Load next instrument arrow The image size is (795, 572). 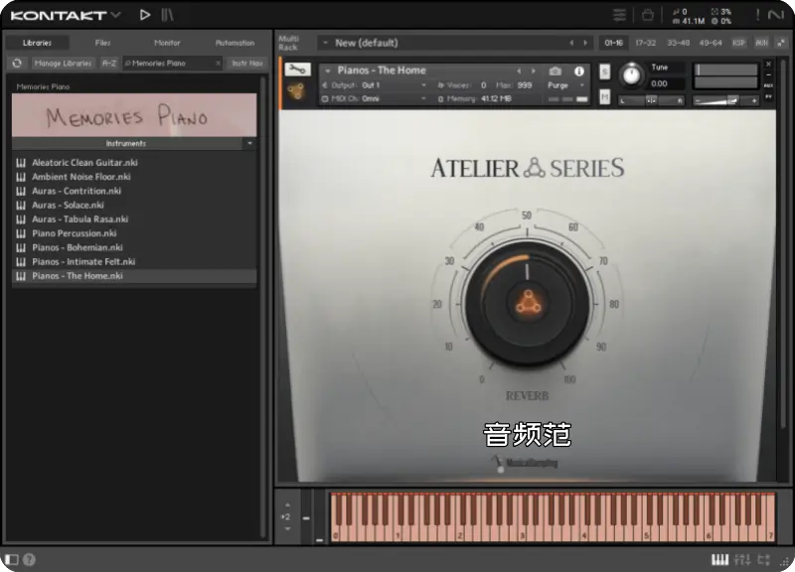[534, 71]
